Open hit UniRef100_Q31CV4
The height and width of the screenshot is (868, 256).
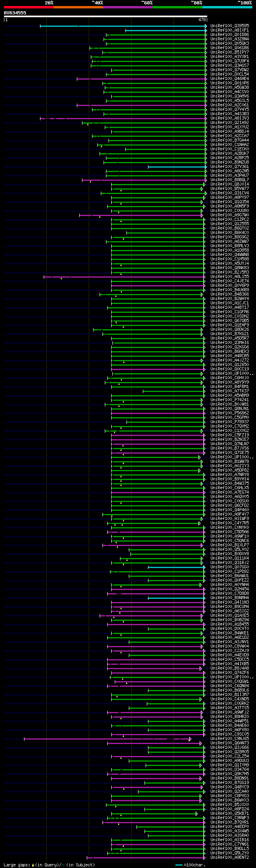230,193
